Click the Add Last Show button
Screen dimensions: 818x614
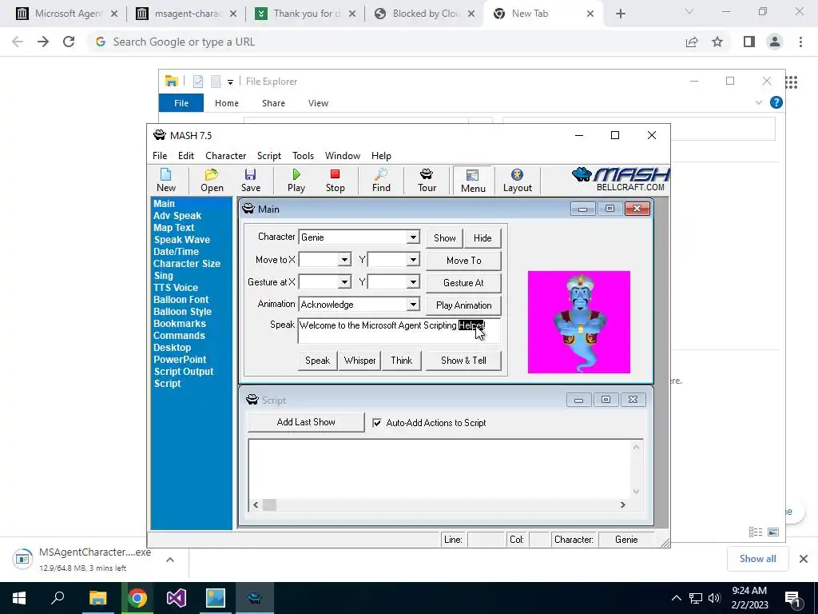point(306,422)
